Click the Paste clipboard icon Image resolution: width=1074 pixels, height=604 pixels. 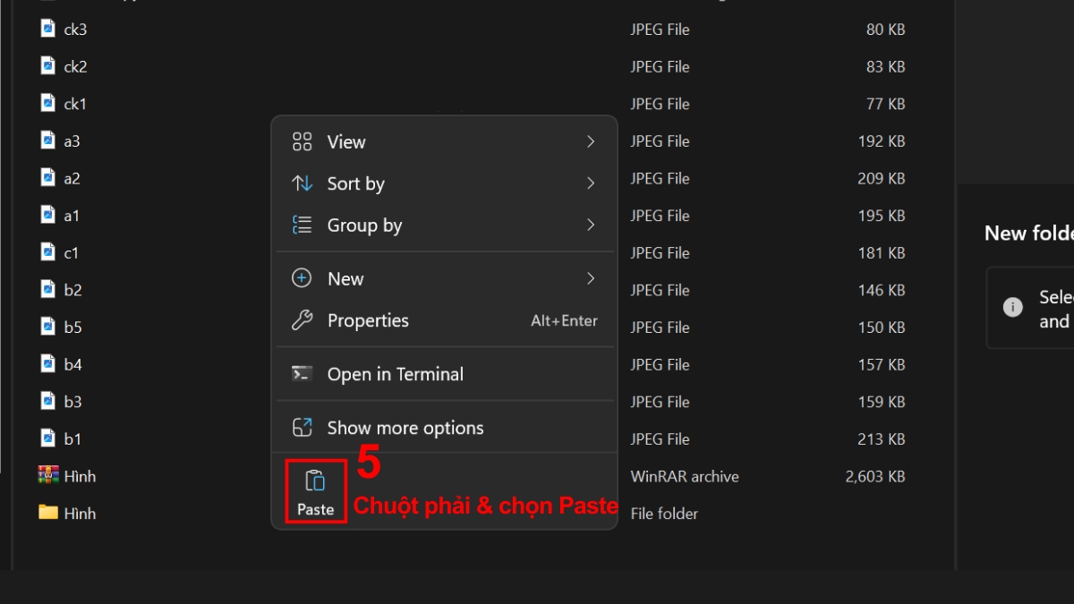tap(315, 481)
